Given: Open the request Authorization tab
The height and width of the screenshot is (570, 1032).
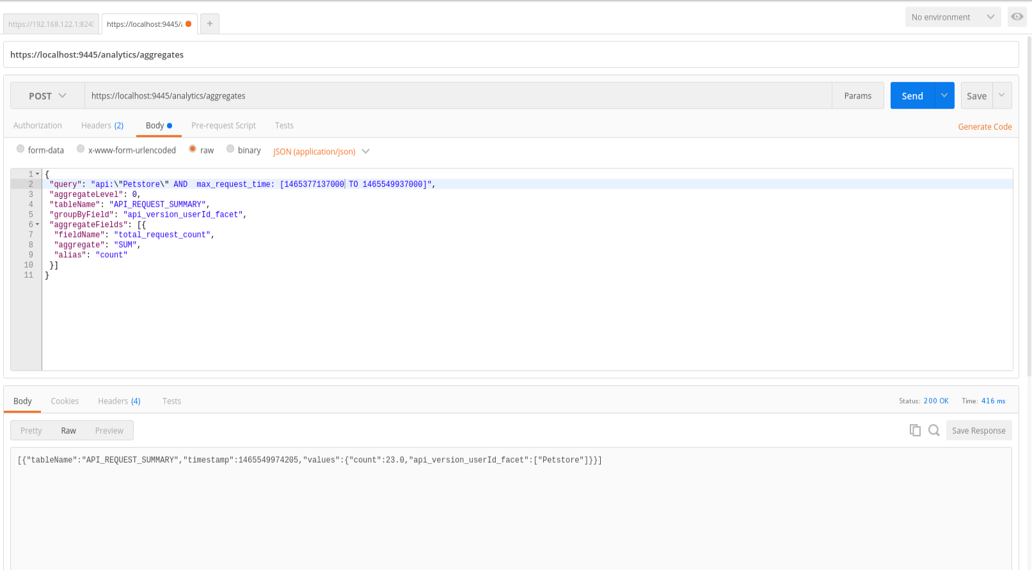Looking at the screenshot, I should (x=38, y=125).
